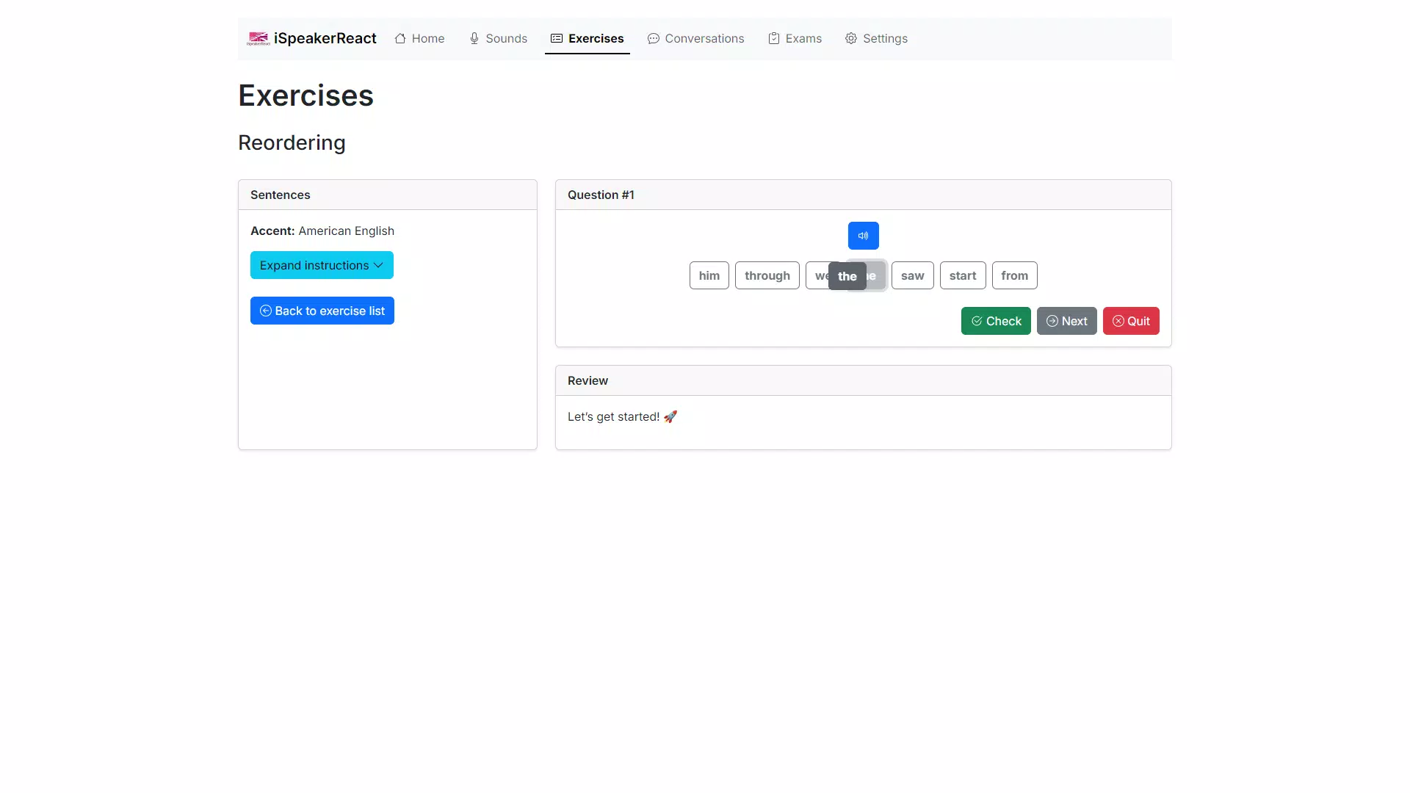This screenshot has height=793, width=1410.
Task: Click the "Review" card header
Action: point(864,380)
